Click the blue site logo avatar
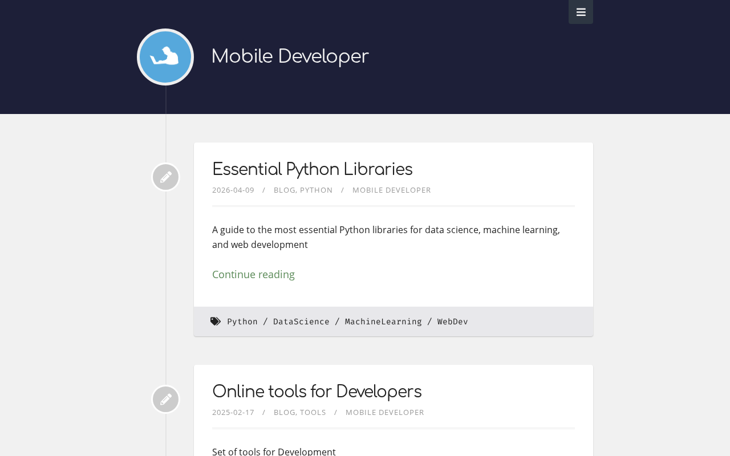Viewport: 730px width, 456px height. click(x=165, y=57)
